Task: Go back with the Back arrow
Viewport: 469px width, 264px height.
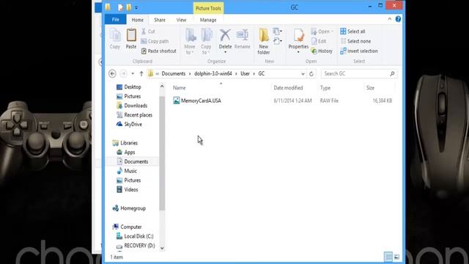Action: pos(112,73)
